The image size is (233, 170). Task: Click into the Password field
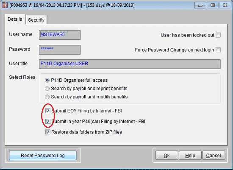[x=60, y=50]
